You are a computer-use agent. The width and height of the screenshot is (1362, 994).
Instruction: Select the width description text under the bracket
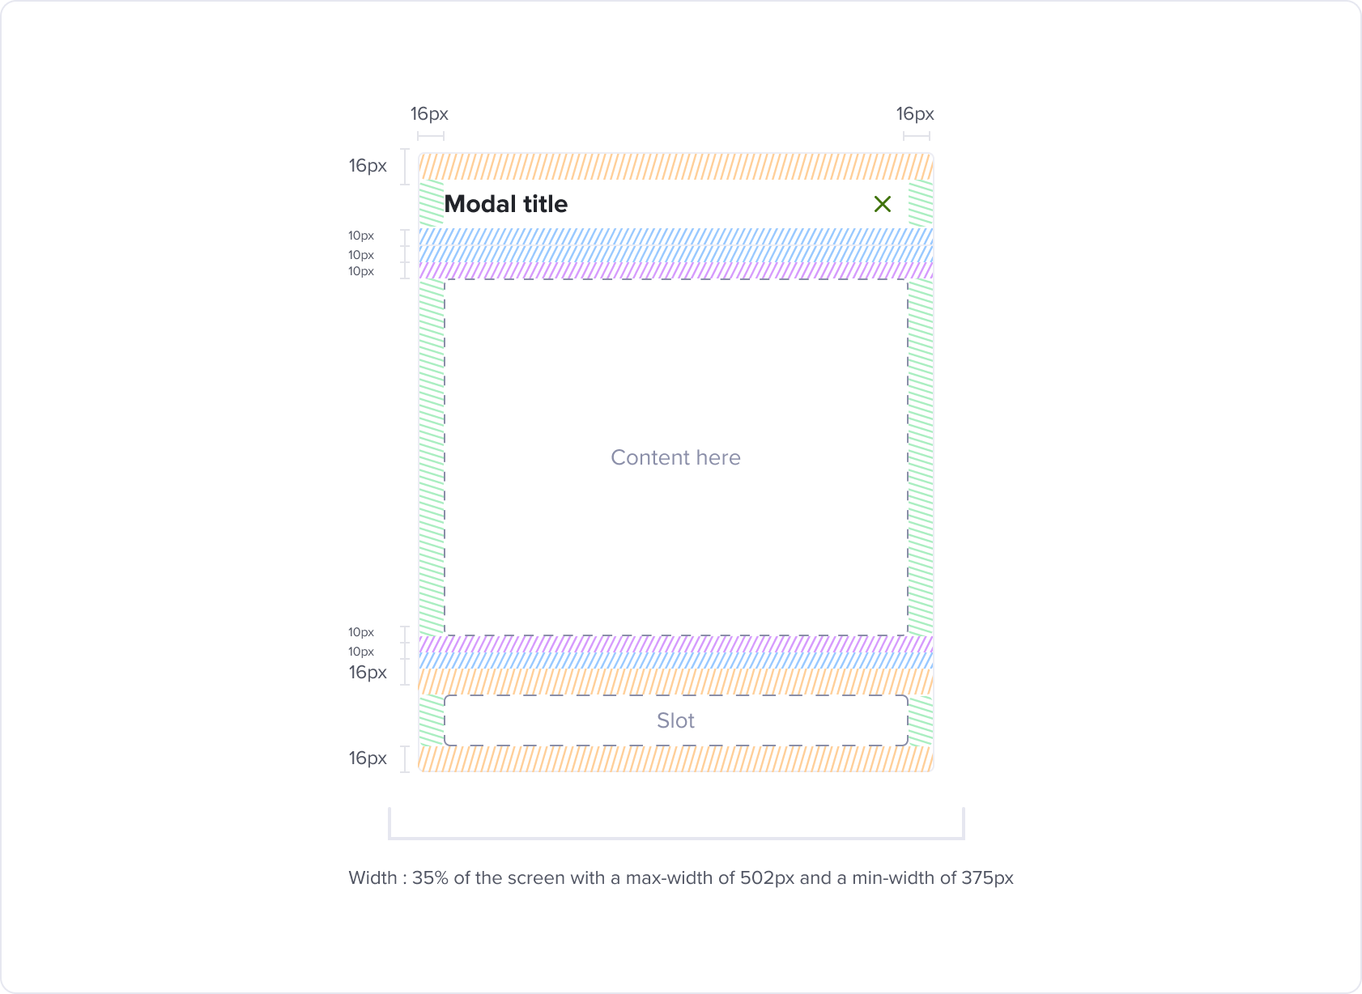(x=681, y=877)
